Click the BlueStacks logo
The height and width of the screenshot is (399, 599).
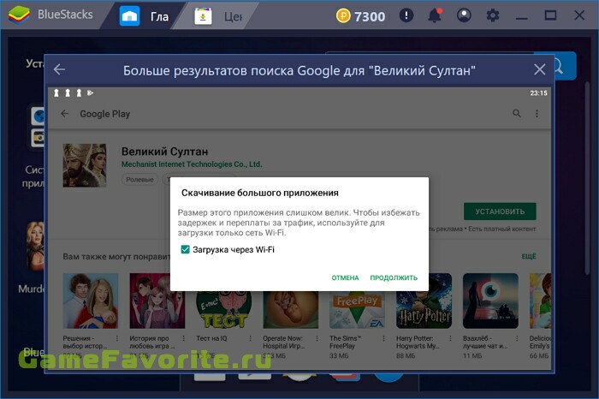(x=19, y=15)
